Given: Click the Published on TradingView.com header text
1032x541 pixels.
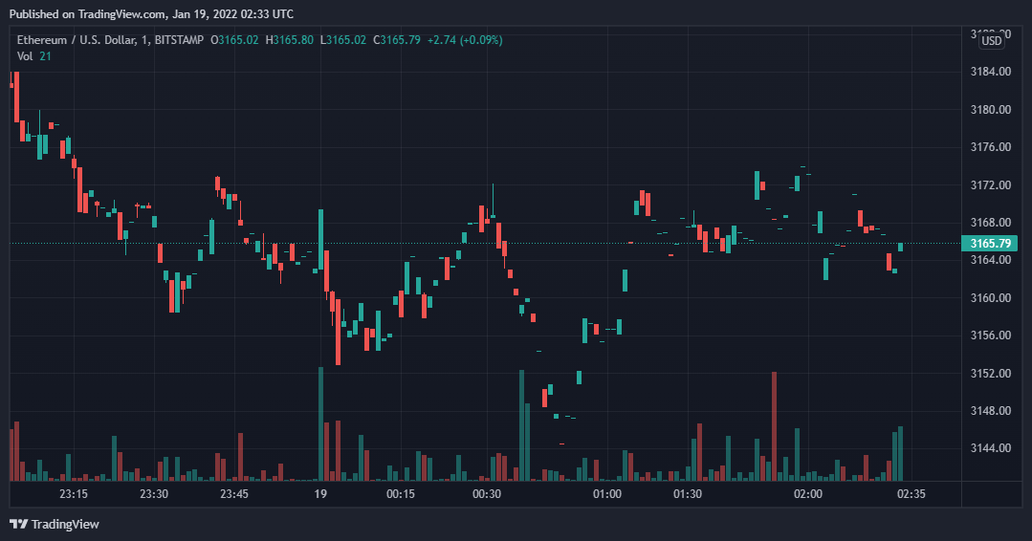Looking at the screenshot, I should (x=151, y=13).
